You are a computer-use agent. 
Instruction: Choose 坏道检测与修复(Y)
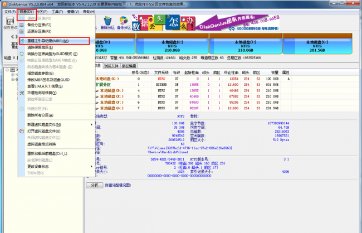(42, 93)
